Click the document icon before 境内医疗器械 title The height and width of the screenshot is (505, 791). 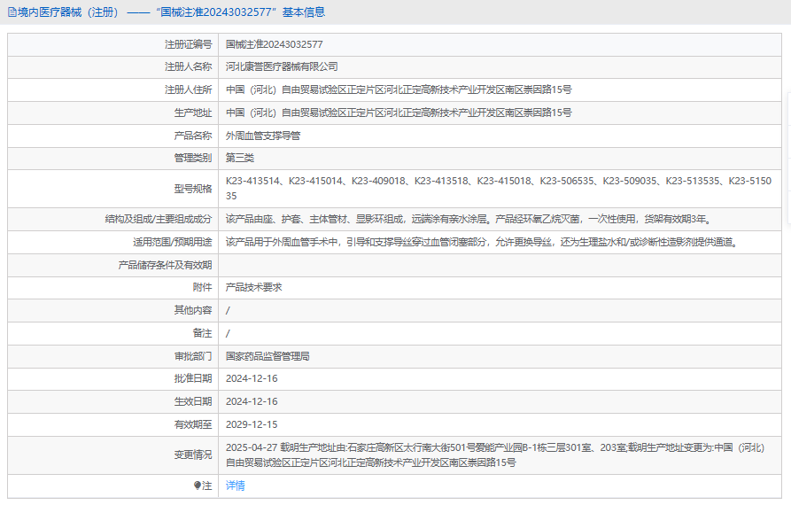pos(12,12)
